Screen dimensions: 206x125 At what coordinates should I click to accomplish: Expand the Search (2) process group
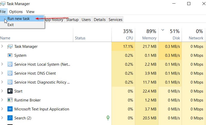pyautogui.click(x=2, y=118)
